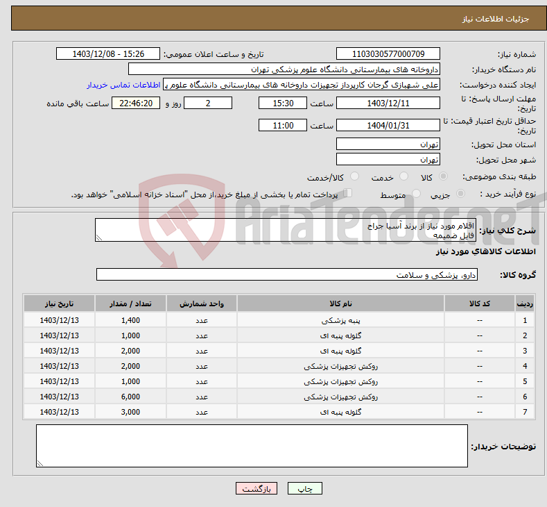Screen dimensions: 547x507
Task: Click the گروه کالا field
Action: click(x=287, y=274)
